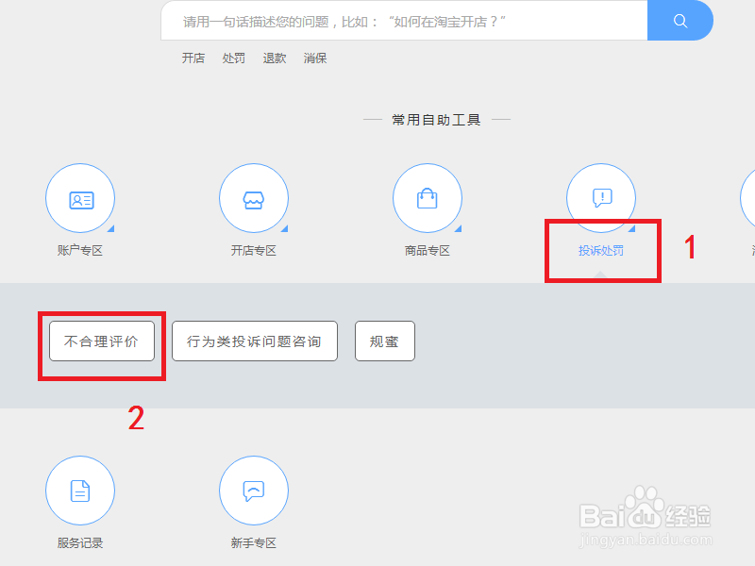Select the 退款 quick search link
755x566 pixels.
(x=275, y=58)
